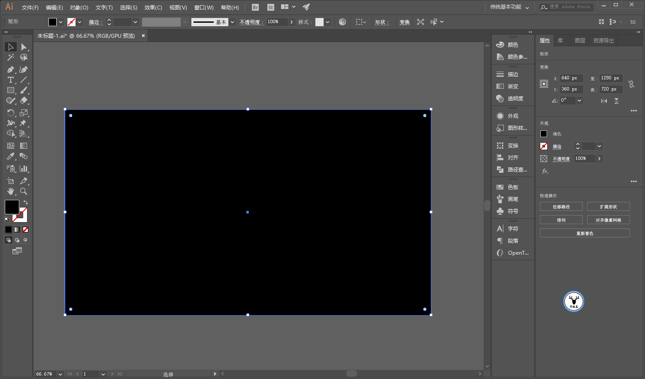Select the Eyedropper tool
The width and height of the screenshot is (645, 379).
point(11,156)
